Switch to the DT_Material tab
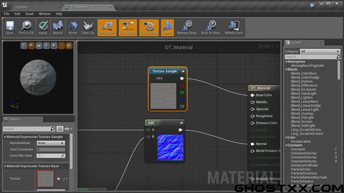The image size is (344, 193). [89, 7]
